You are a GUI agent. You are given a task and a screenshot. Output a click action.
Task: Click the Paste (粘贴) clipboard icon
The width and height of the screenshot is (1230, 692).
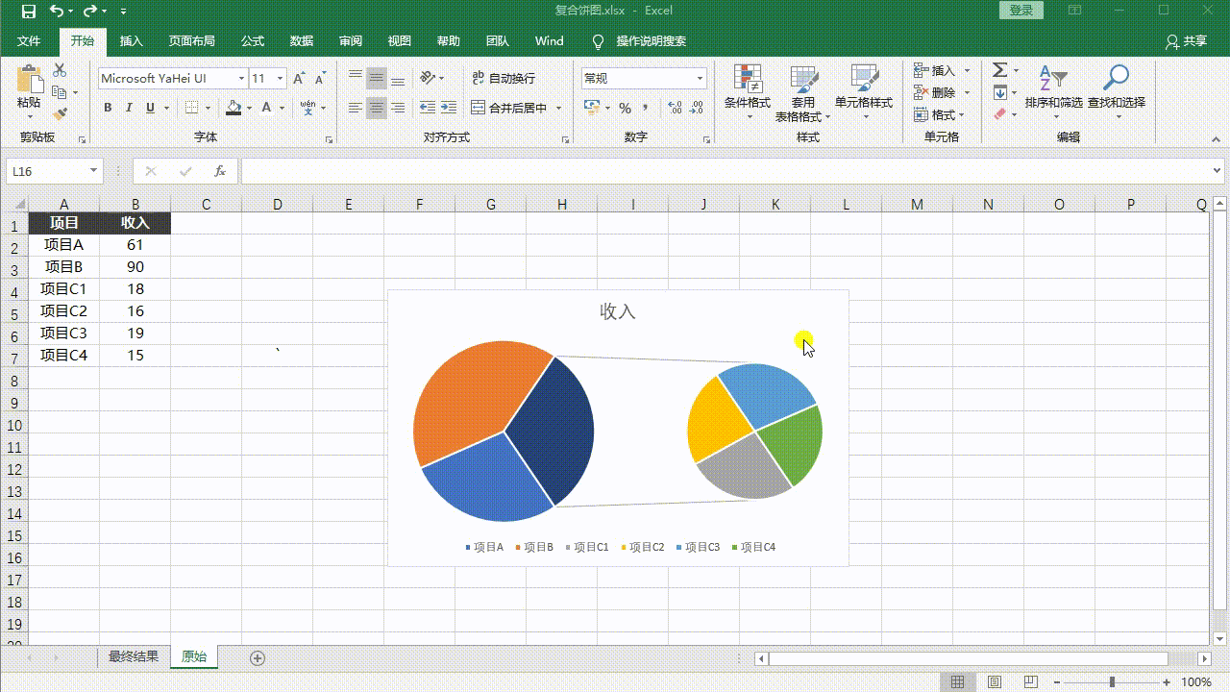[29, 79]
